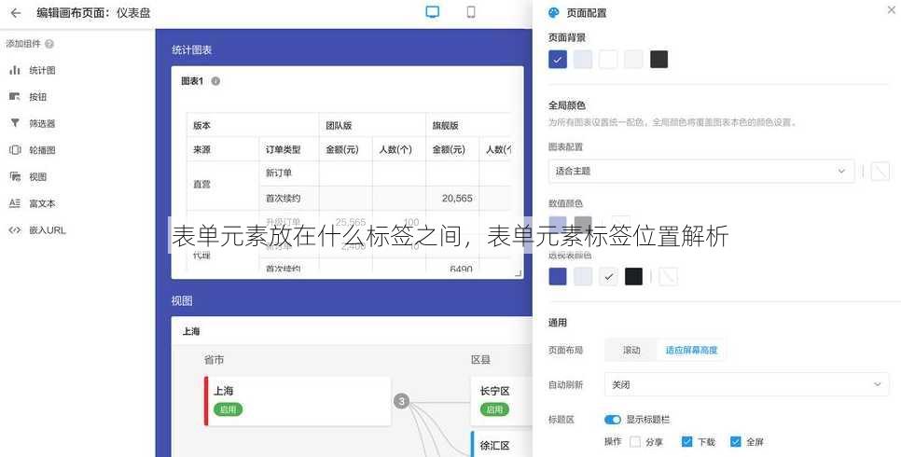Viewport: 901px width, 457px height.
Task: Click the 团队版 column header
Action: pos(372,125)
